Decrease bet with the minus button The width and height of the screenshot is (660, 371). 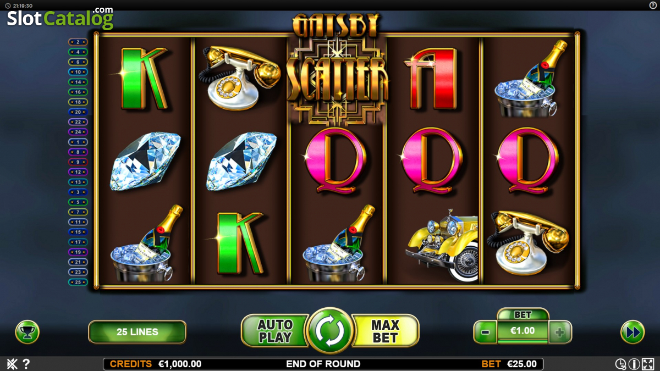(x=486, y=332)
